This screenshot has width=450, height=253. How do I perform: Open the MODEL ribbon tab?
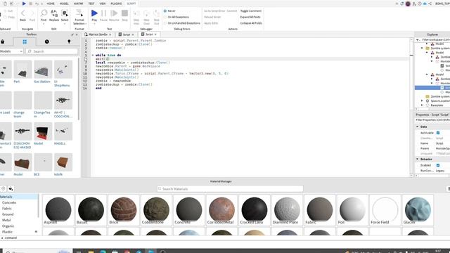point(64,4)
